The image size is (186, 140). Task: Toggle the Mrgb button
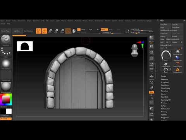tap(83, 30)
